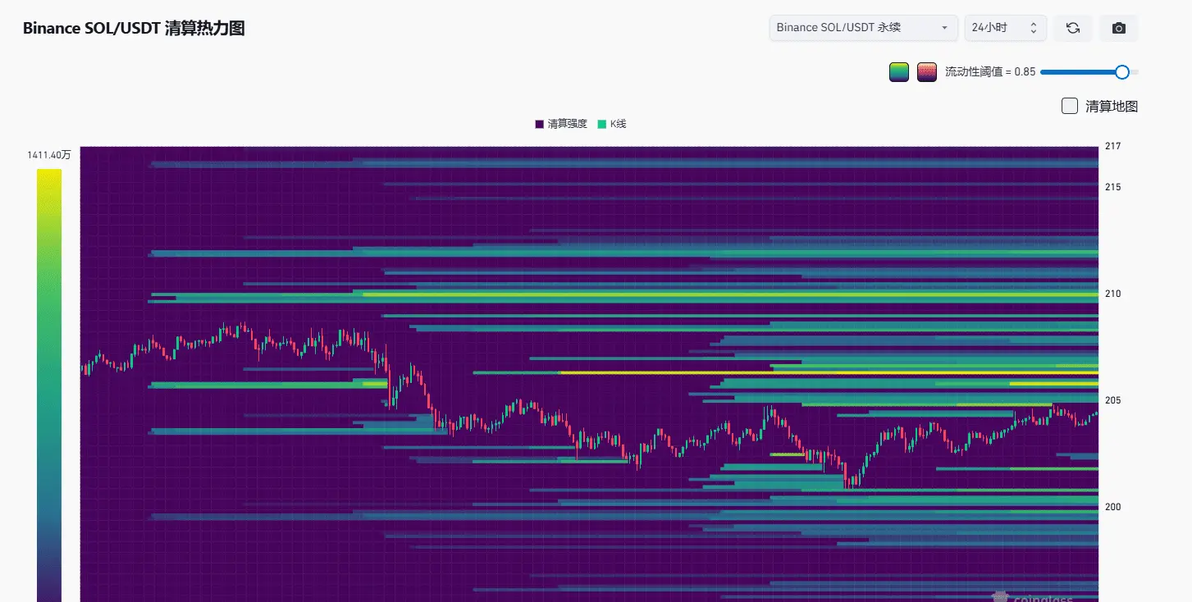
Task: Click the liquidation intensity color scale bar
Action: (49, 385)
